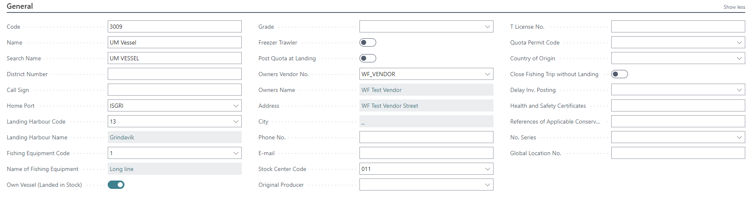Open Fishing Equipment Code dropdown chevron
Image resolution: width=749 pixels, height=203 pixels.
236,153
